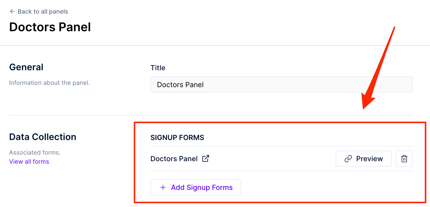Click the Doctors Panel form name text
The height and width of the screenshot is (207, 430).
174,159
